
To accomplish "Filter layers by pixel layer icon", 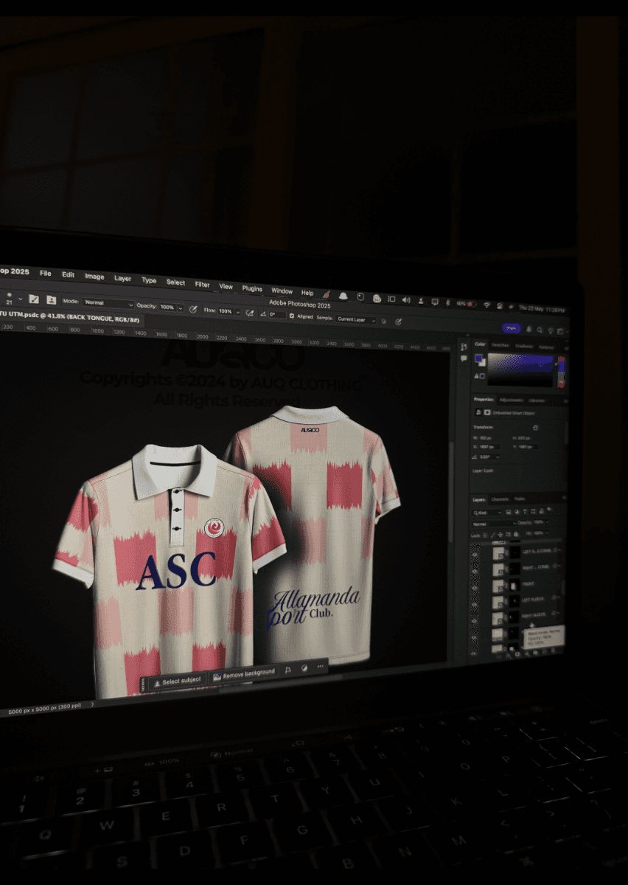I will (x=508, y=512).
